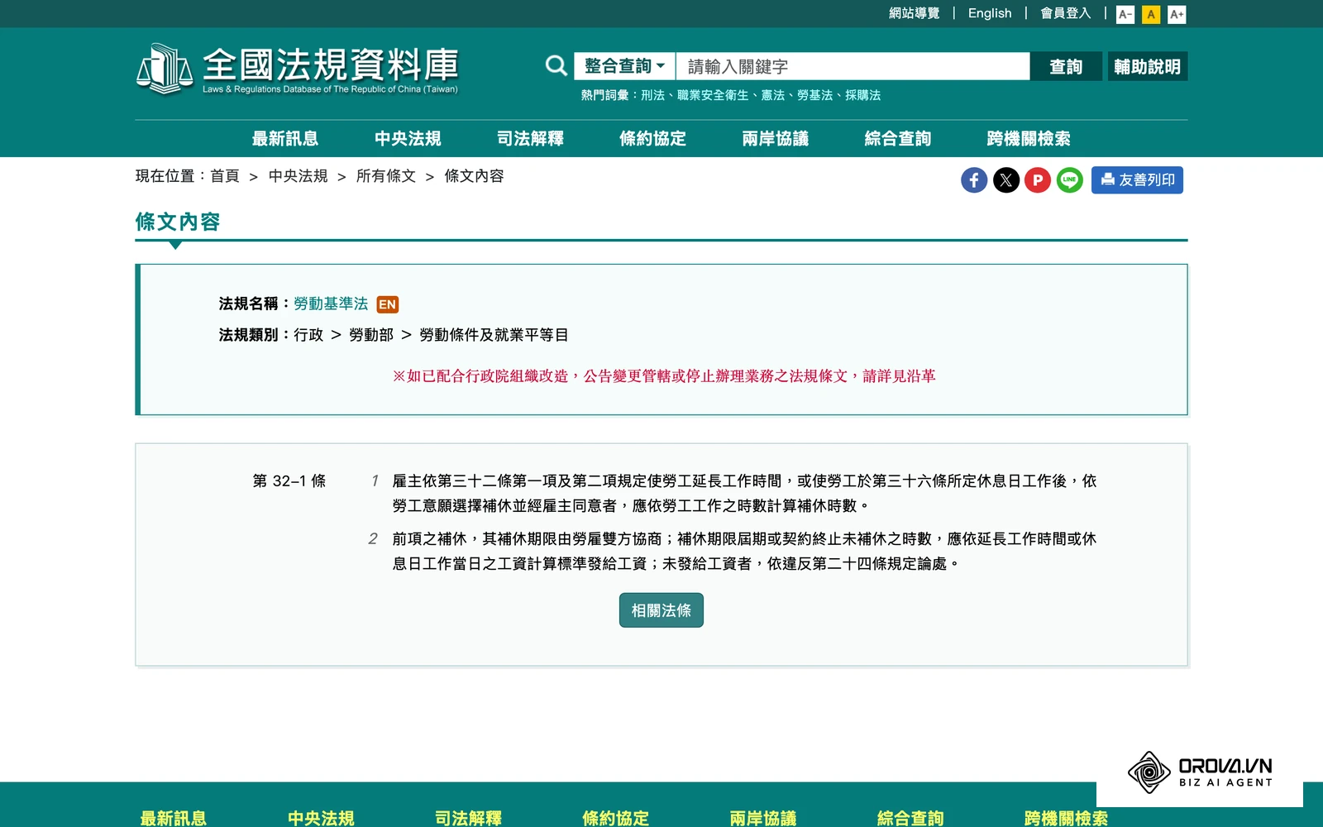Open 會員登入 member login
The height and width of the screenshot is (827, 1323).
point(1065,13)
